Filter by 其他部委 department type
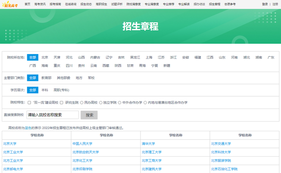 [x=63, y=78]
